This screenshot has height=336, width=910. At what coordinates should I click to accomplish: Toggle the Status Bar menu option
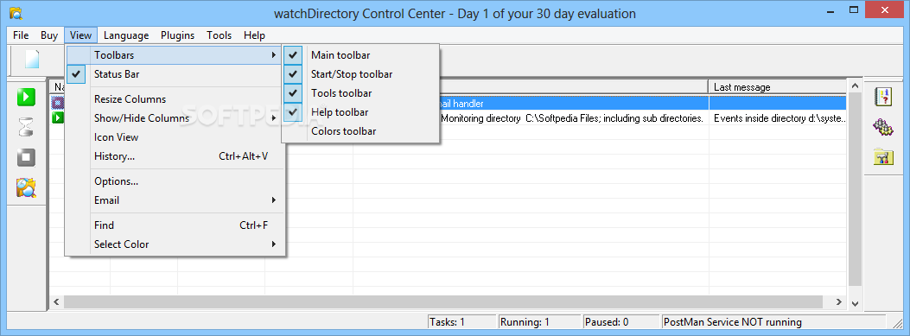[x=175, y=74]
